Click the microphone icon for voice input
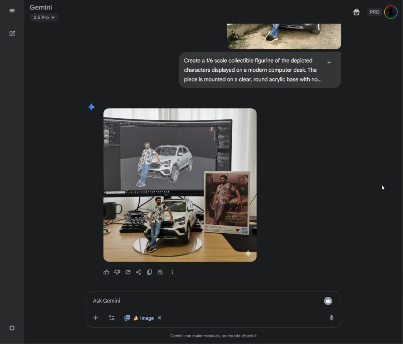Viewport: 403px width, 344px height. click(x=331, y=318)
